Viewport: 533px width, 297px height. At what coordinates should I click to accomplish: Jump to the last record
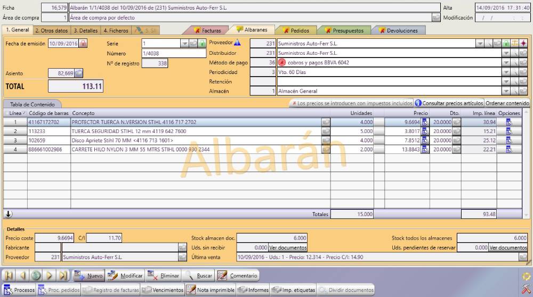pyautogui.click(x=63, y=276)
